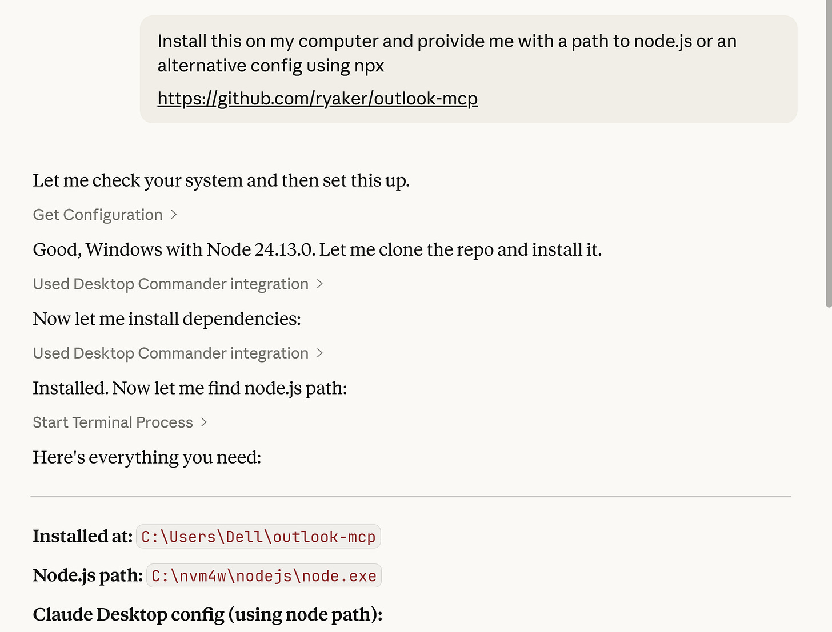This screenshot has height=632, width=832.
Task: Open the github.com/ryaker/outlook-mcp link
Action: (317, 98)
